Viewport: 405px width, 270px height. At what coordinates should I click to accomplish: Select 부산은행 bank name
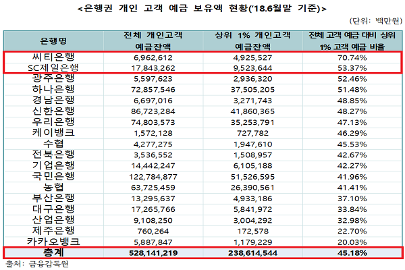(53, 198)
